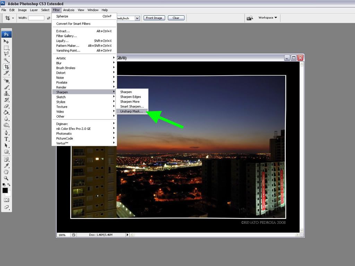
Task: Swap foreground and background colors
Action: click(9, 185)
